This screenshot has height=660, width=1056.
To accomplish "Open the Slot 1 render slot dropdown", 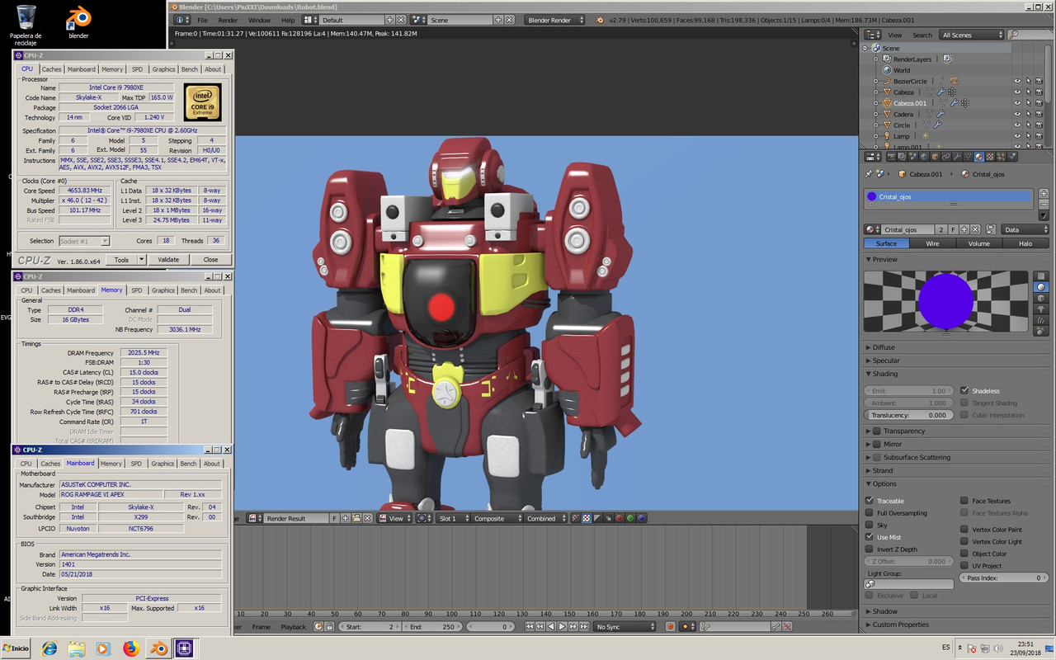I will click(452, 518).
